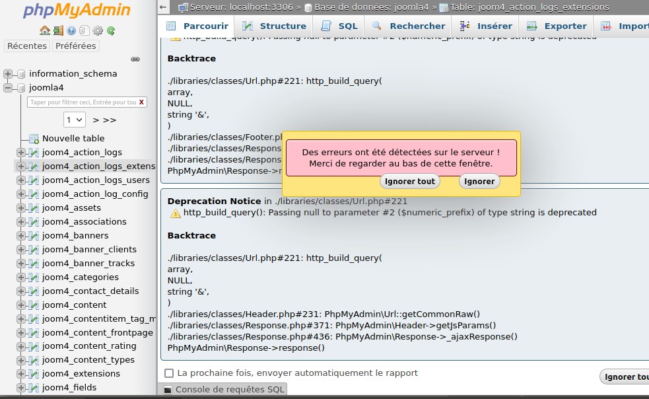649x399 pixels.
Task: Click SQL console icon at bottom
Action: point(168,390)
